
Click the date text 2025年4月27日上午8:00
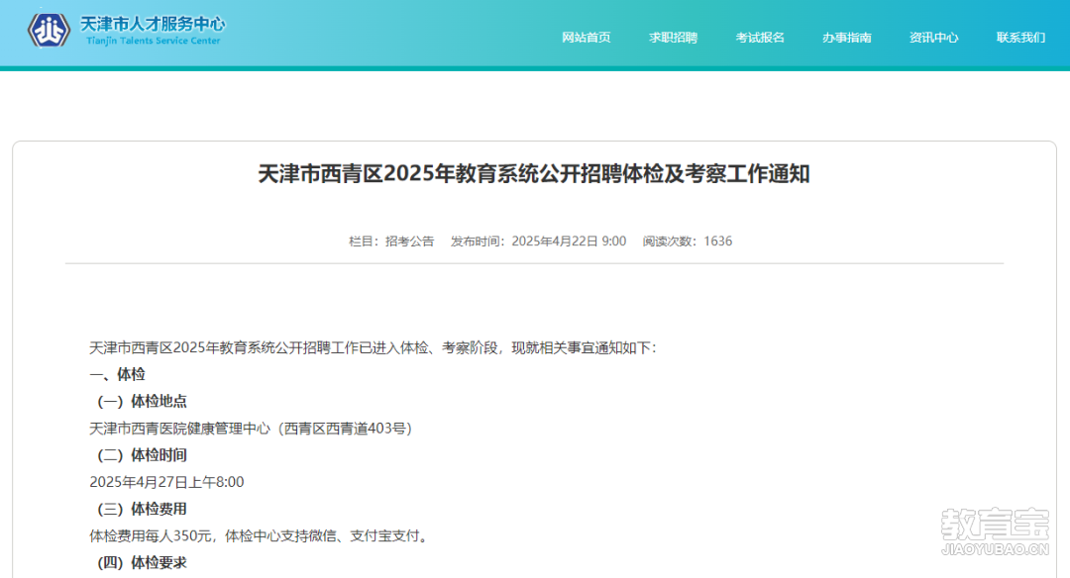[166, 482]
